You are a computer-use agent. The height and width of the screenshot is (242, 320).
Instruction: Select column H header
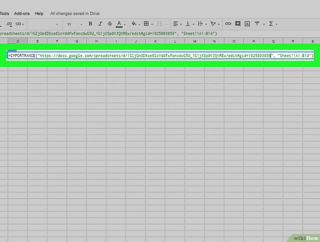[96, 41]
